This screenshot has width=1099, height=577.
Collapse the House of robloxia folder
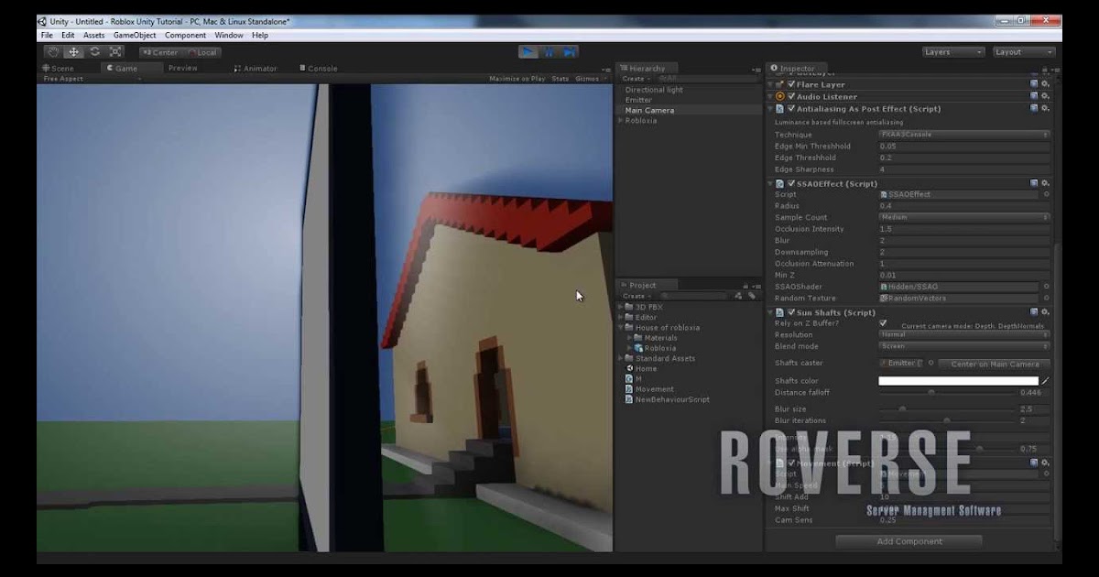coord(621,328)
